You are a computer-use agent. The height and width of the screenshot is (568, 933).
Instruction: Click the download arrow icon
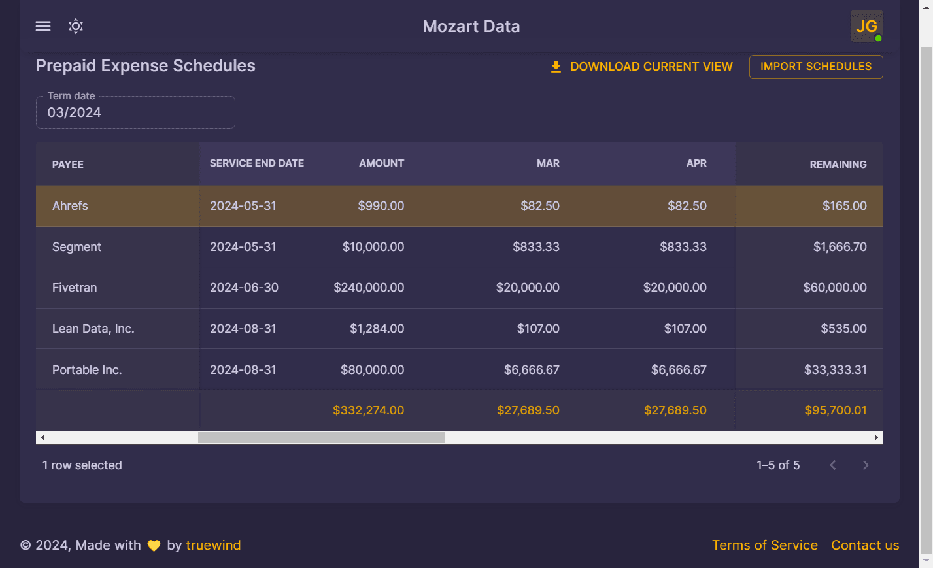556,67
